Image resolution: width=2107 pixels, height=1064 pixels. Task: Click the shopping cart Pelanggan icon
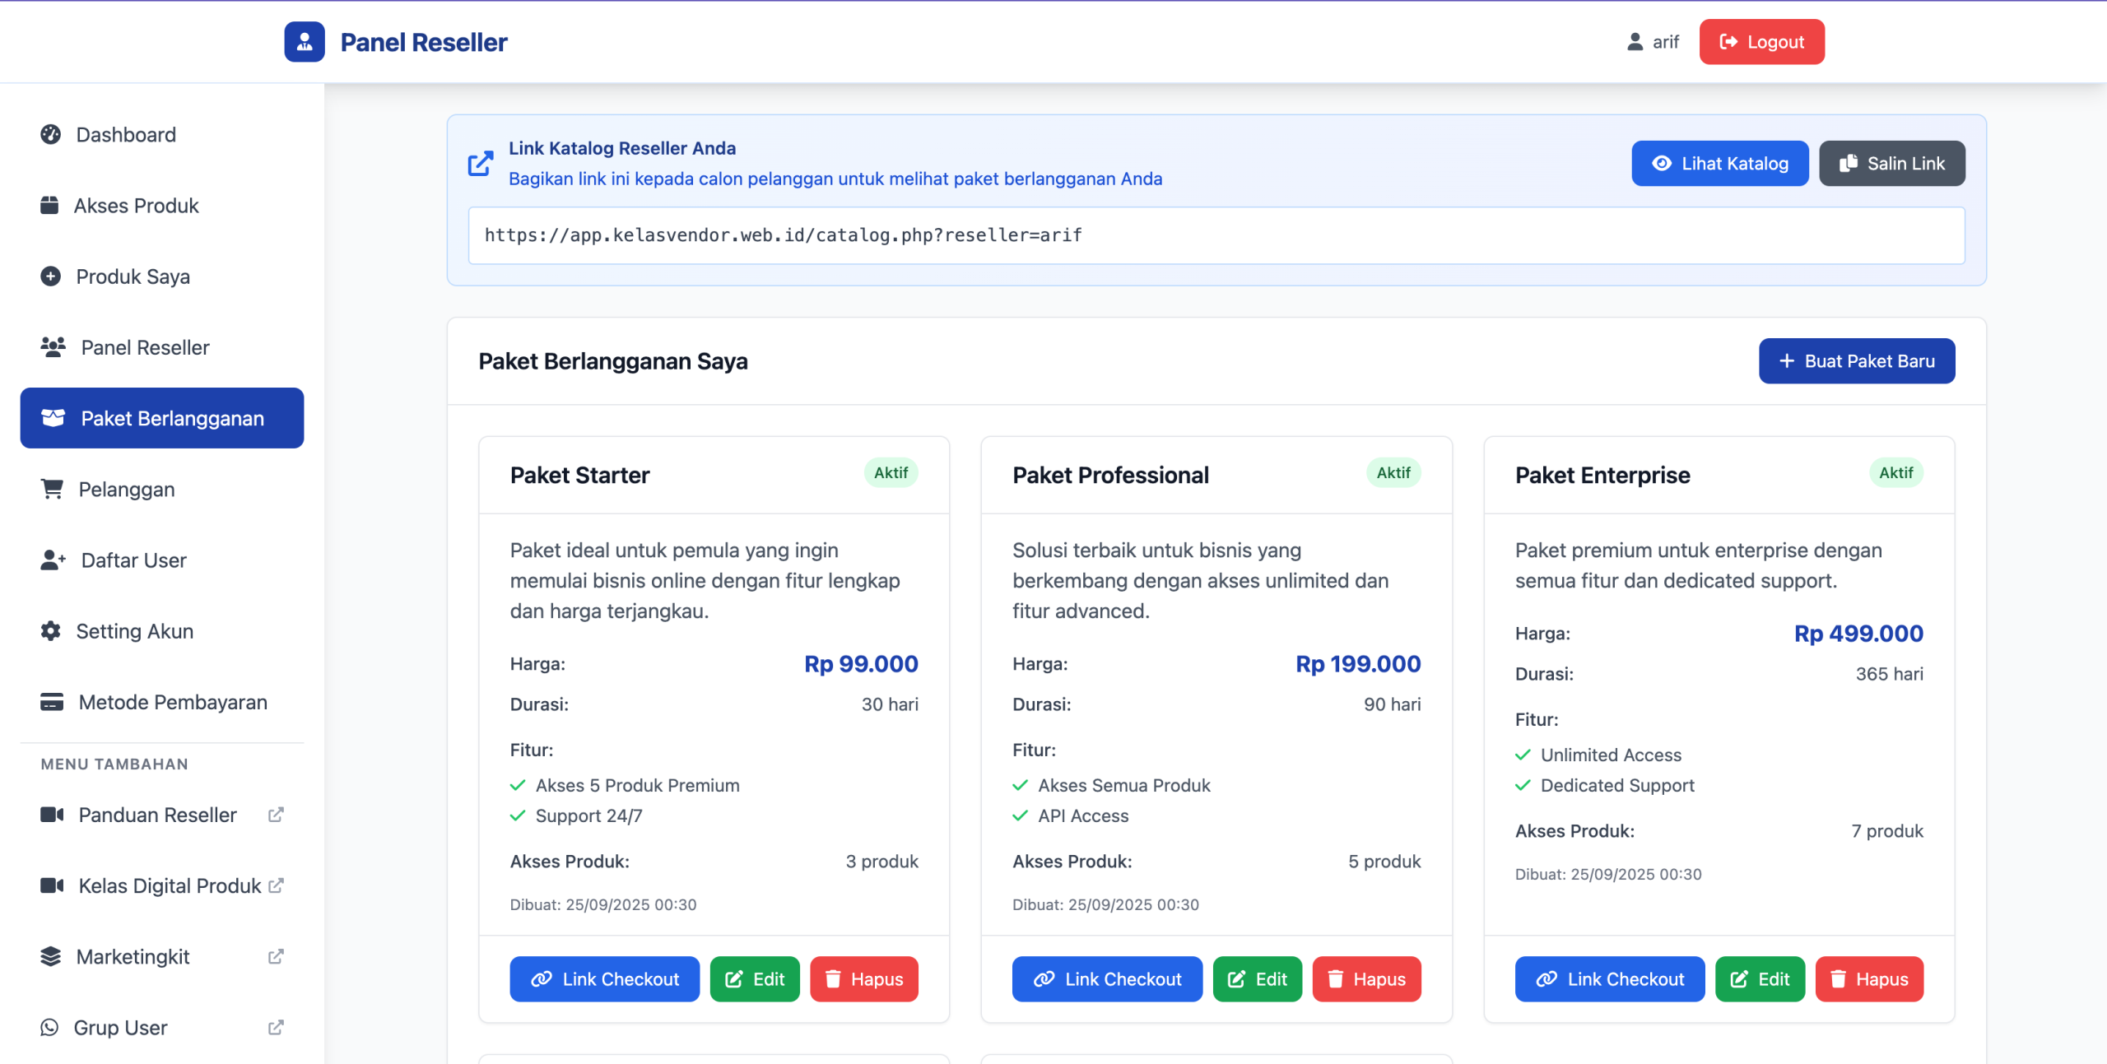pos(52,490)
